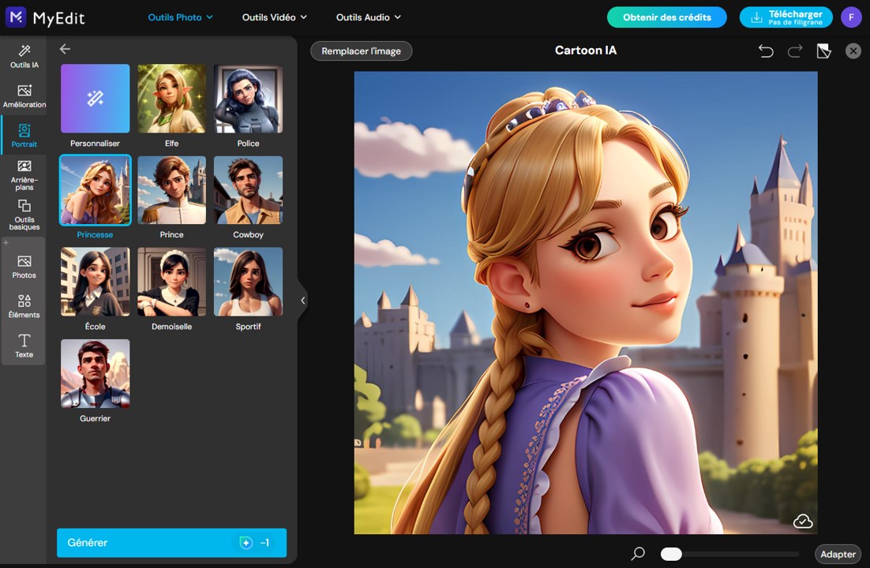
Task: Open the Éléments panel
Action: [x=24, y=306]
